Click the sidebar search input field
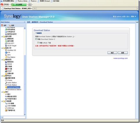 click(x=14, y=117)
